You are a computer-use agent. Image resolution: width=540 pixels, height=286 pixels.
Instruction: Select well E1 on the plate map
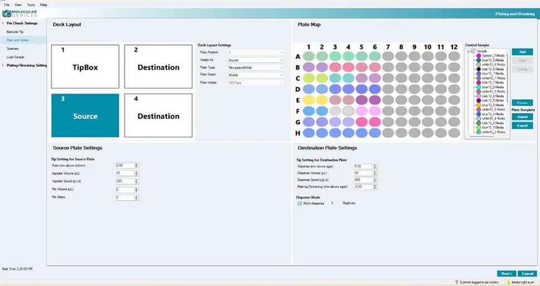point(308,100)
